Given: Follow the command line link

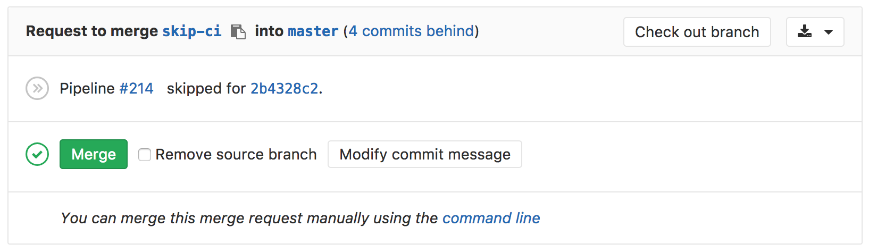Looking at the screenshot, I should pos(491,218).
